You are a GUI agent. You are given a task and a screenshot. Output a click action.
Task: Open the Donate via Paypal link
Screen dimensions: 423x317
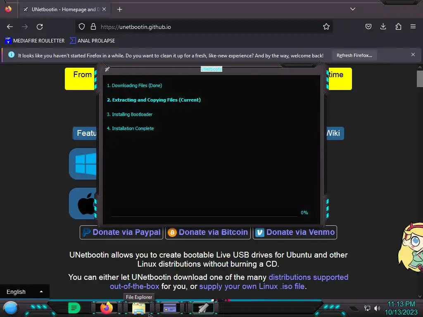[x=121, y=232]
